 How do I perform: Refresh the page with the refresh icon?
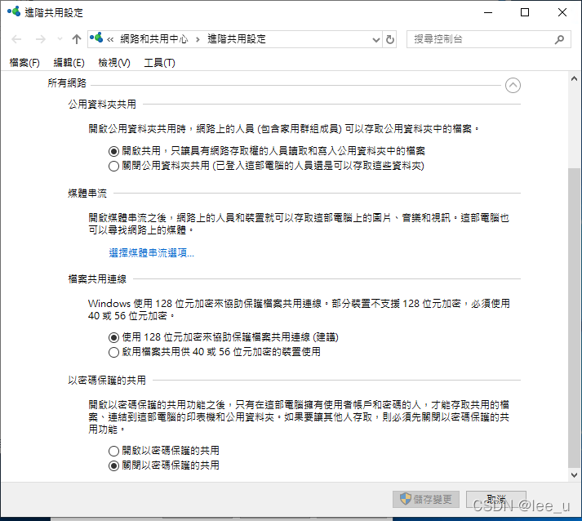click(389, 39)
